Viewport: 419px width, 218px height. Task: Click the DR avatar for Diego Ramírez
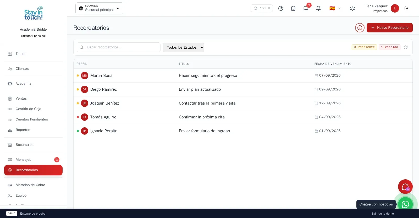click(85, 89)
